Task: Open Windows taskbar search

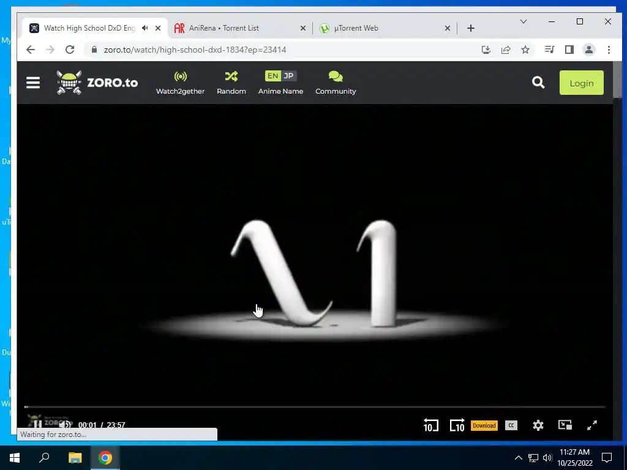Action: point(44,458)
